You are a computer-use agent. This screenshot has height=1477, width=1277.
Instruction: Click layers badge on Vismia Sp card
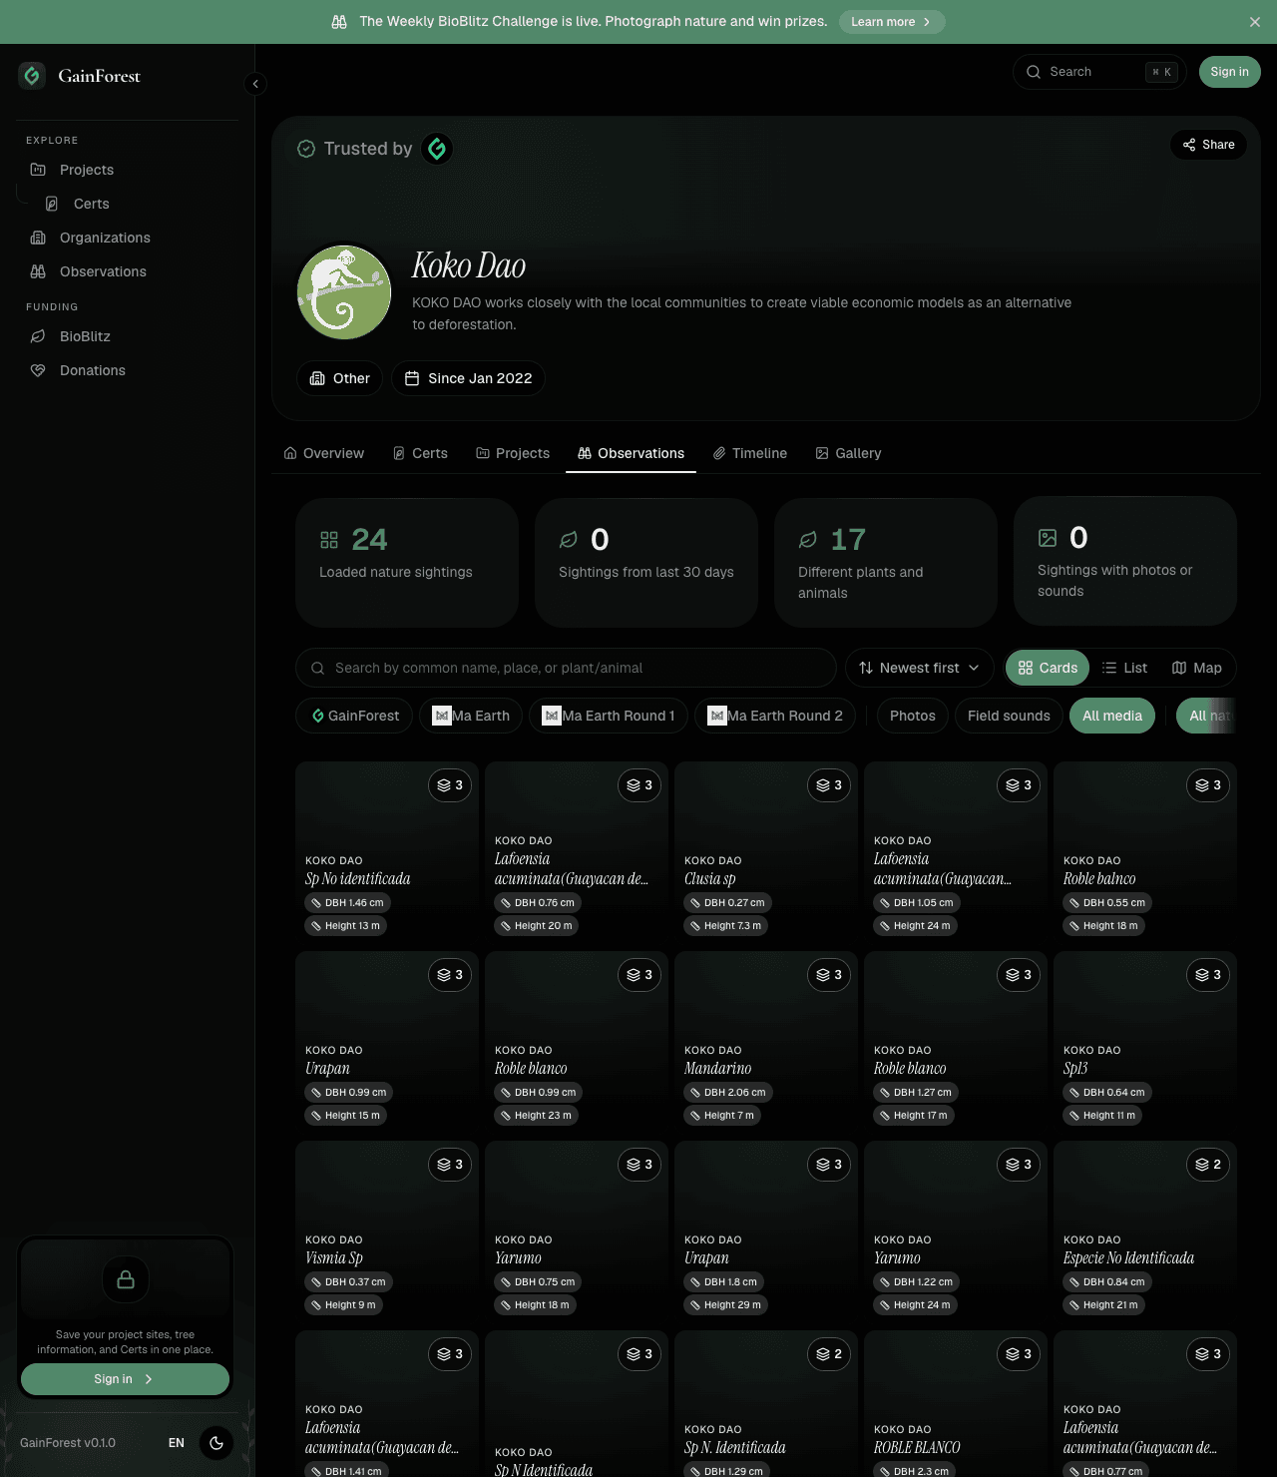coord(450,1165)
